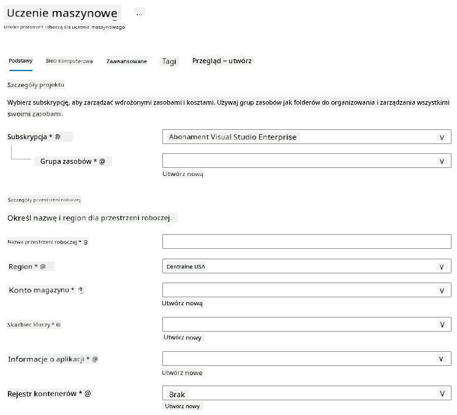Show info tooltip for Nazwa przestrzeni roboczej
Image resolution: width=457 pixels, height=415 pixels.
(86, 242)
